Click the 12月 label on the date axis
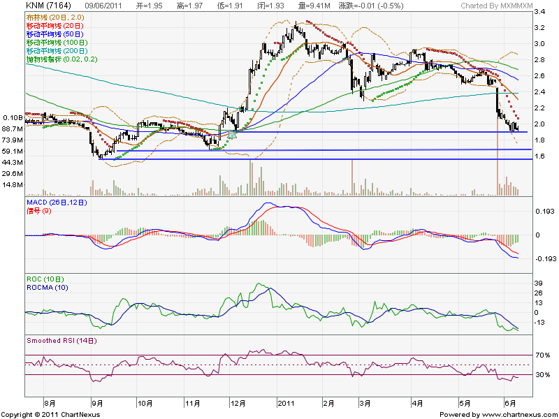The width and height of the screenshot is (559, 419). (x=238, y=403)
